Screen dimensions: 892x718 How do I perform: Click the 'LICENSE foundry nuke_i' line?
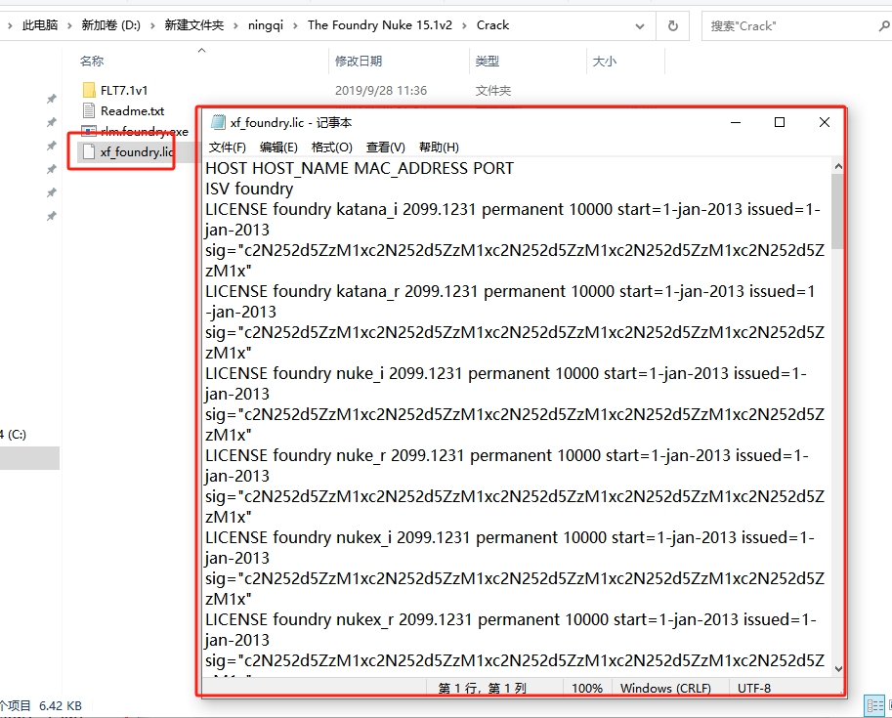[506, 373]
